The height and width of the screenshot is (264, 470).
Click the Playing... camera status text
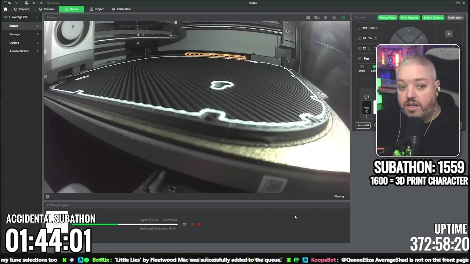pos(340,197)
